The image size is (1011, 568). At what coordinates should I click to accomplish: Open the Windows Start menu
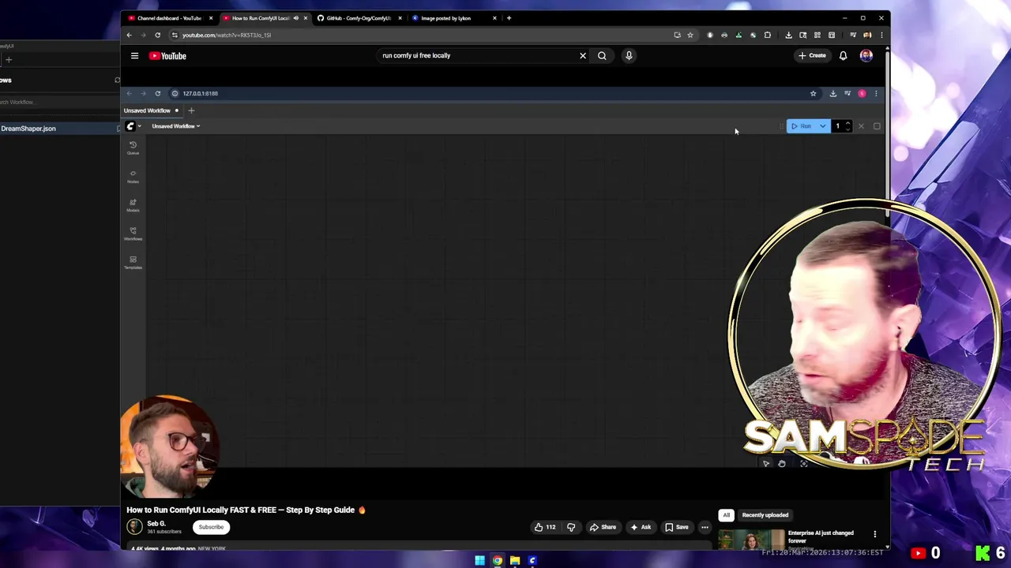(479, 561)
